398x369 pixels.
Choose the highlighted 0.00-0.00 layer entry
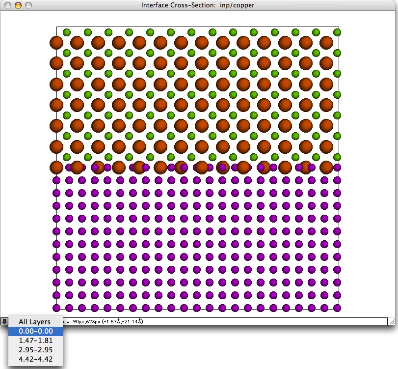[x=35, y=331]
